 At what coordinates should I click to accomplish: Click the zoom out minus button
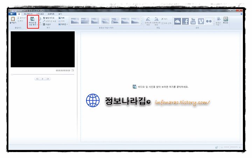(x=222, y=147)
